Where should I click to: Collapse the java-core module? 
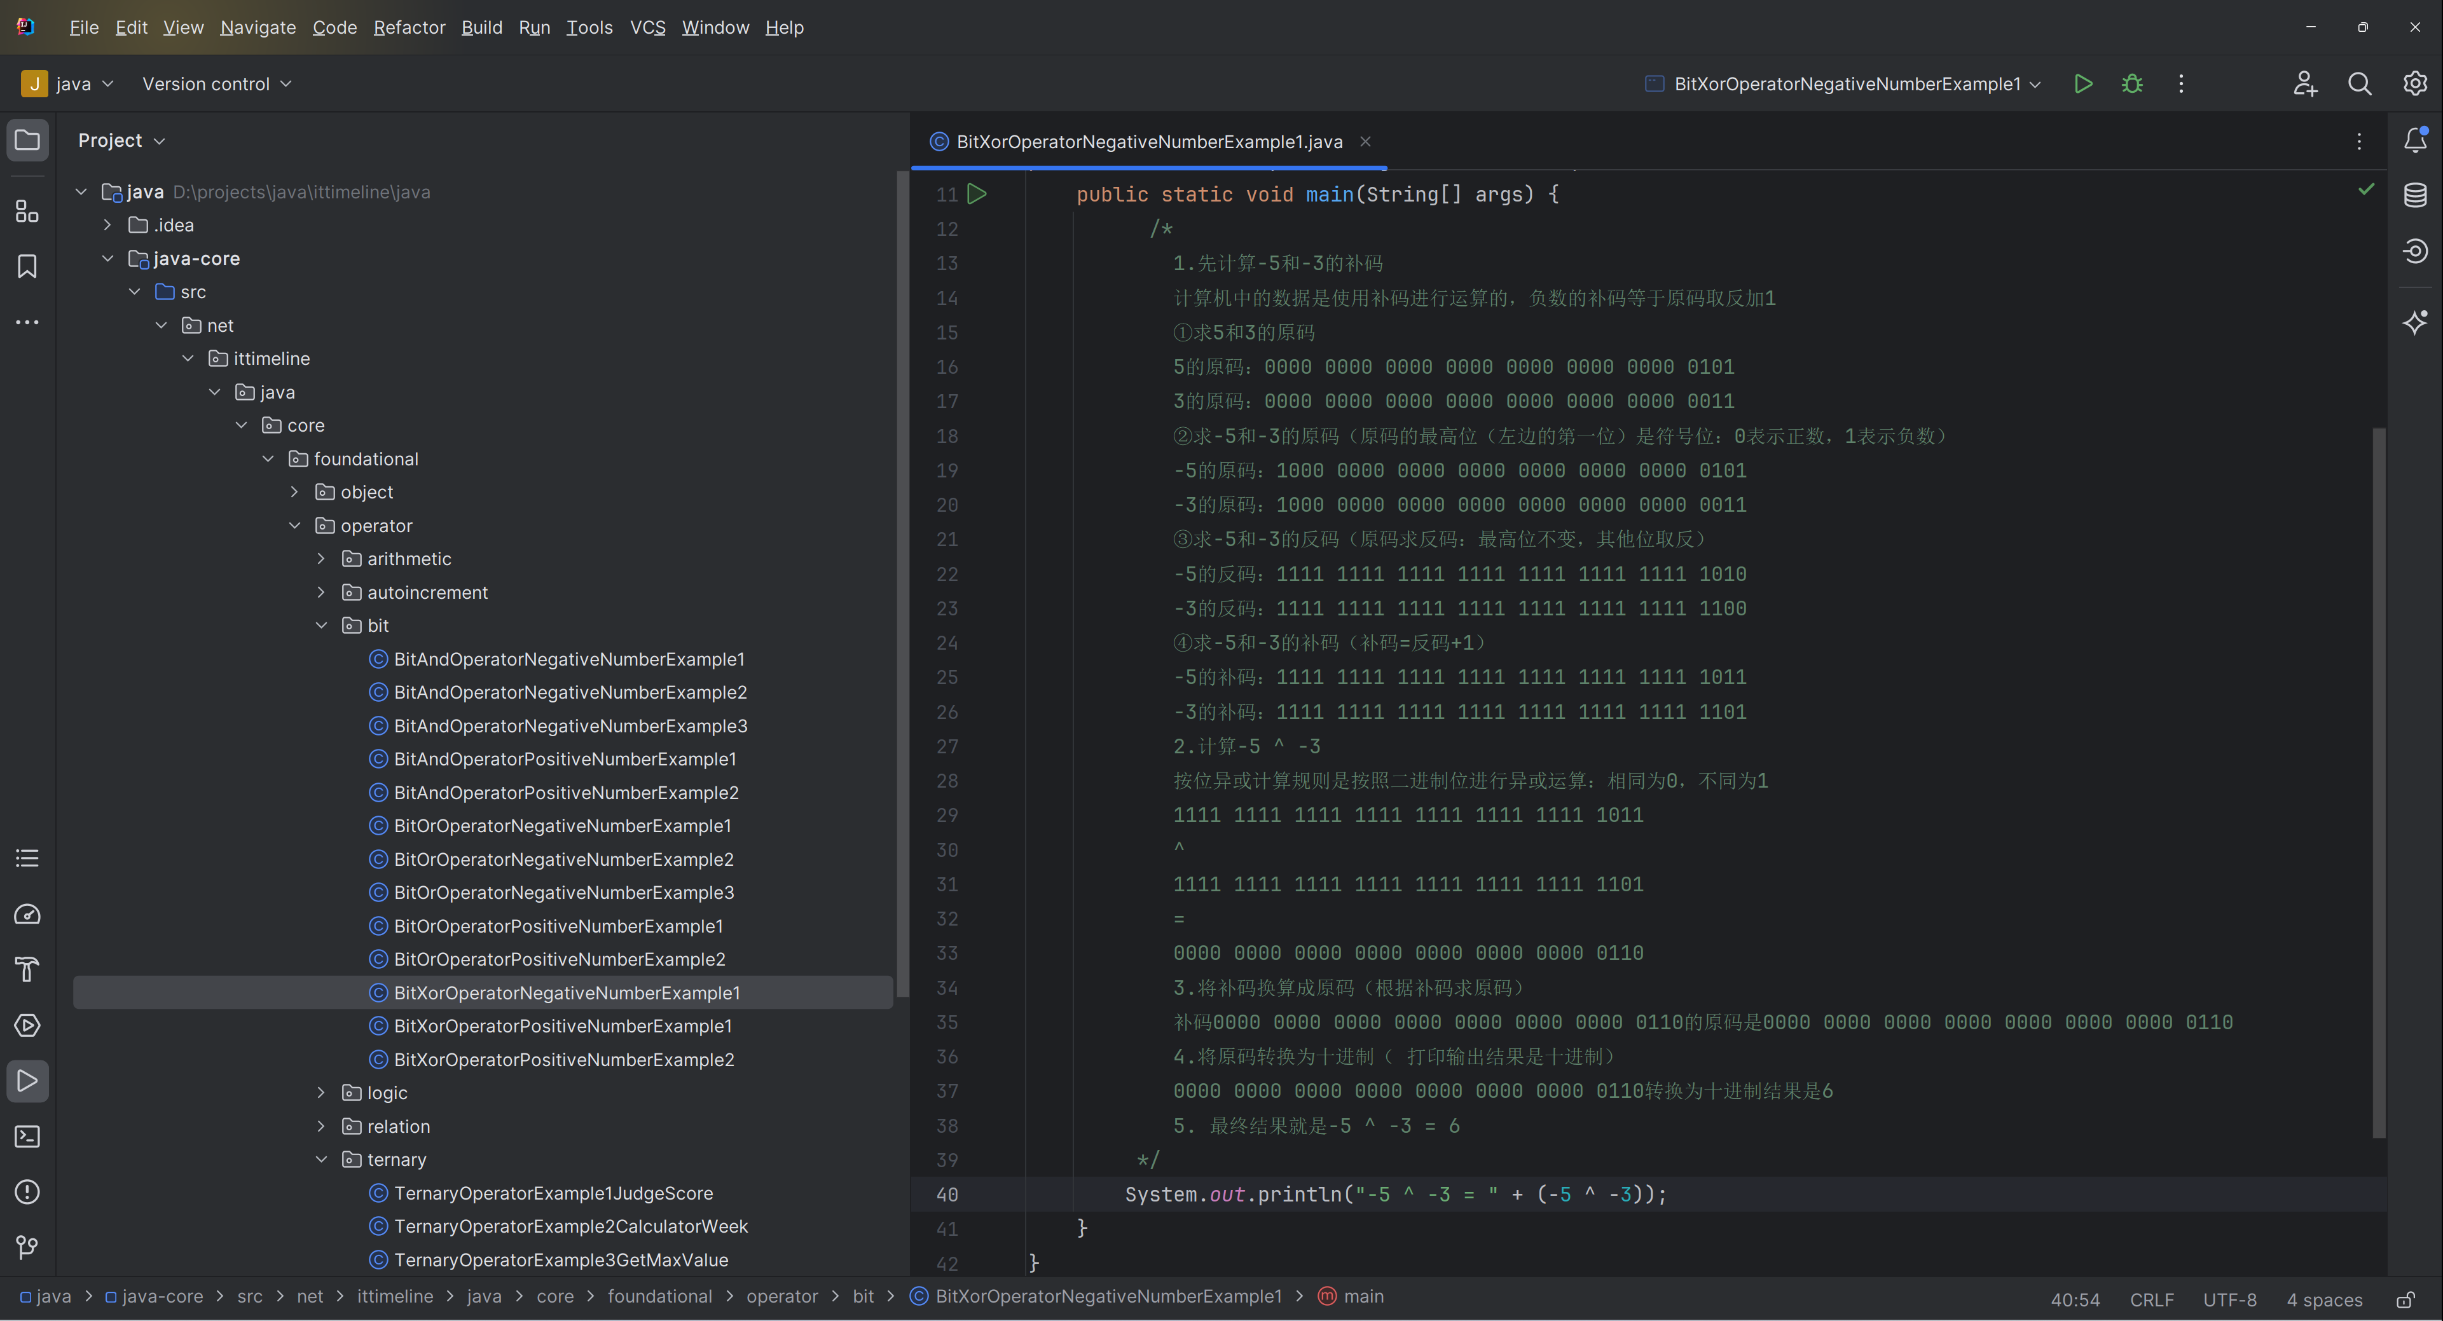point(107,258)
